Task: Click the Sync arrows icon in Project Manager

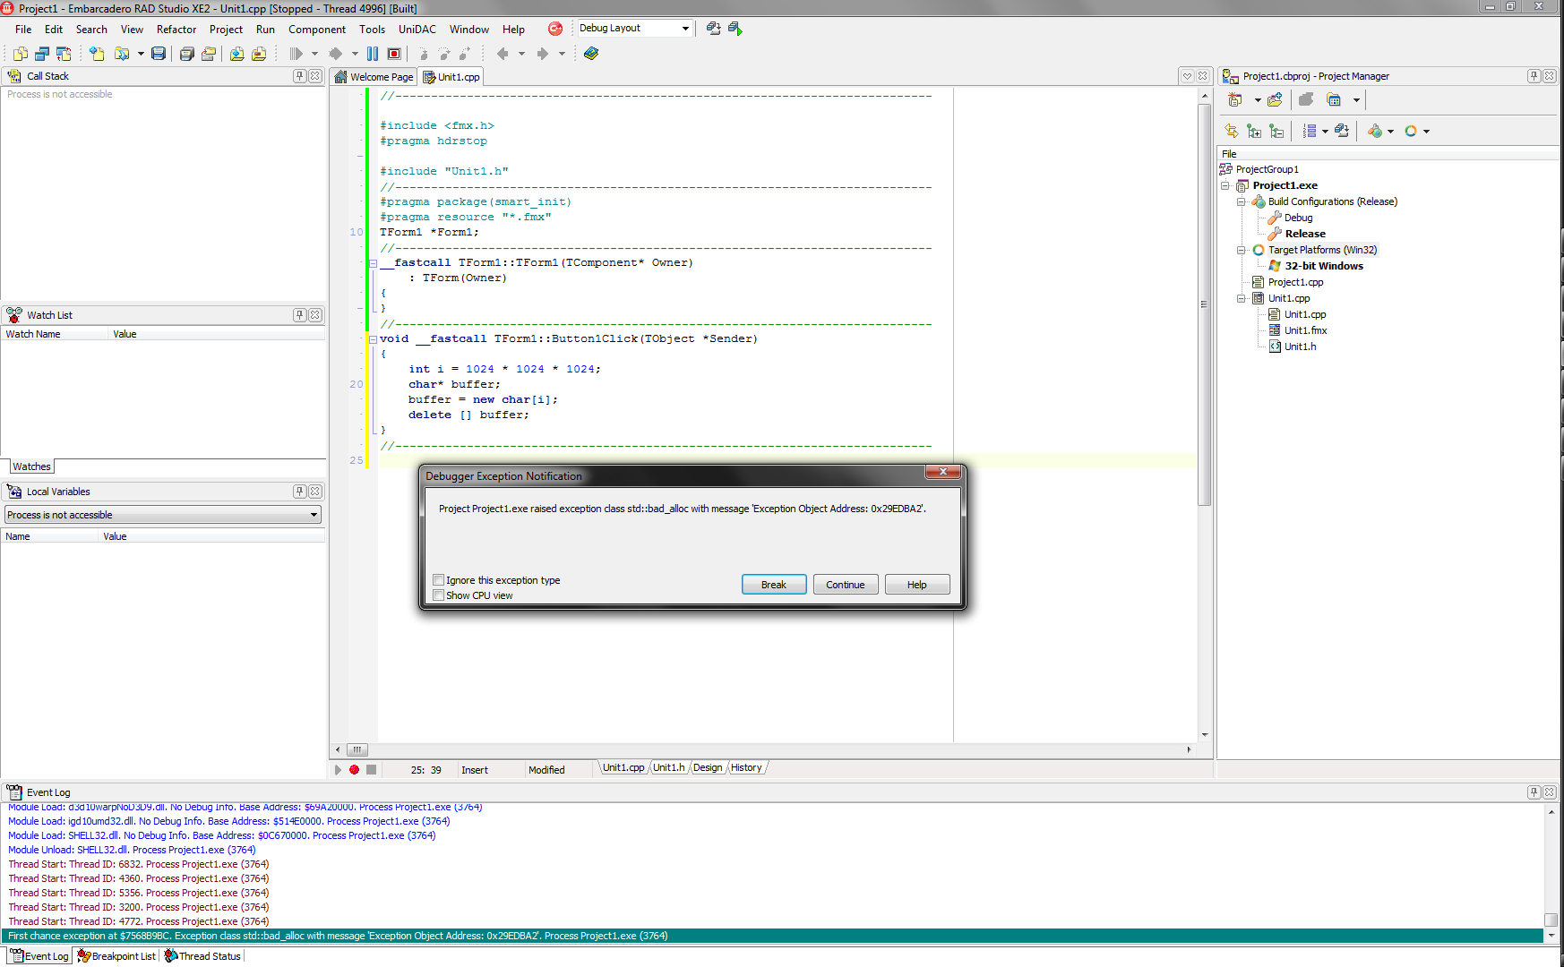Action: (1232, 132)
